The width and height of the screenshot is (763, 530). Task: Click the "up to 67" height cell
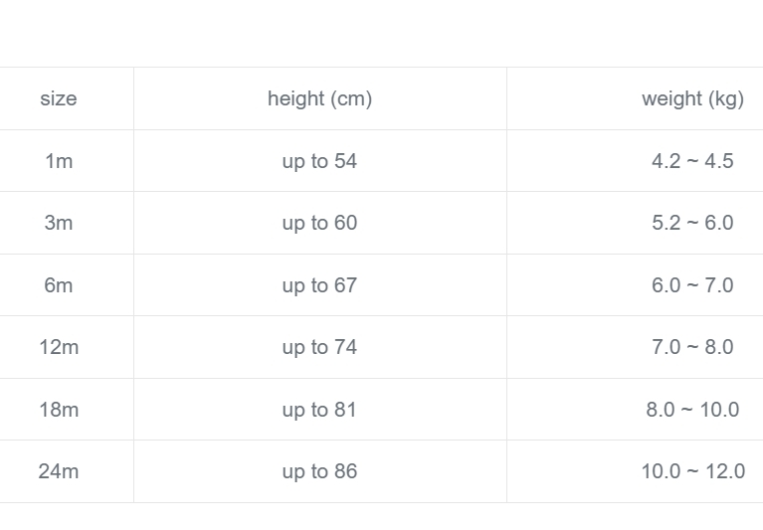(x=319, y=285)
